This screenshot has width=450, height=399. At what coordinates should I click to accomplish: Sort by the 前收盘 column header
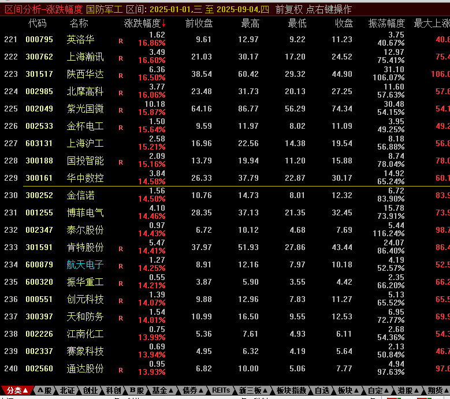tap(199, 23)
